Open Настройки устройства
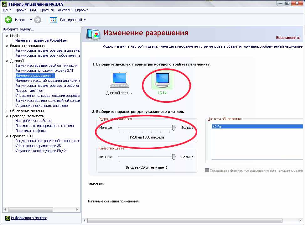The width and height of the screenshot is (305, 225). (34, 121)
